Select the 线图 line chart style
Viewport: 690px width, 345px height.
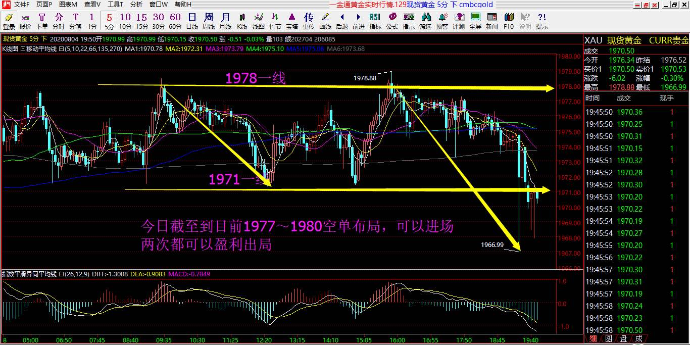tap(259, 22)
